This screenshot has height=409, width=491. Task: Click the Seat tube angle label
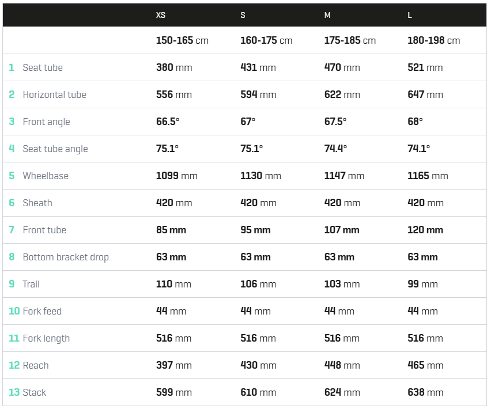[55, 149]
